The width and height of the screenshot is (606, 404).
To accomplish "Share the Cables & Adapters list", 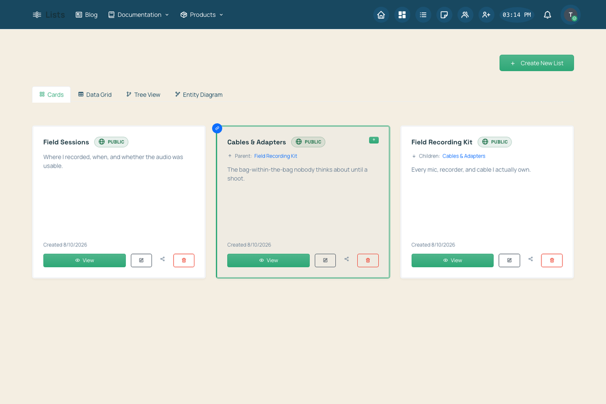I will pos(346,260).
